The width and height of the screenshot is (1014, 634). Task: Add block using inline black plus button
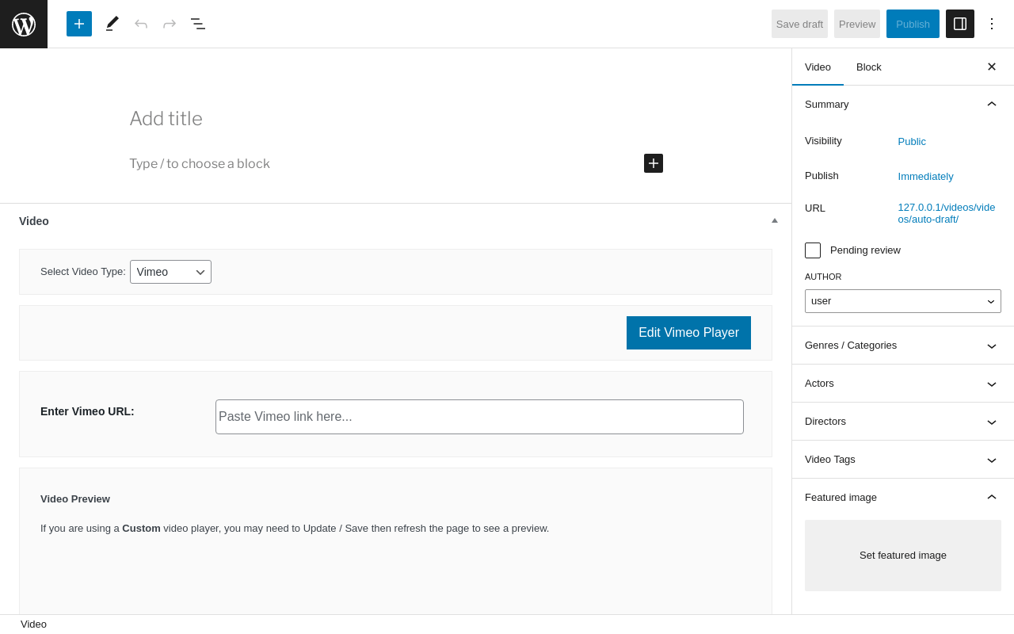654,163
